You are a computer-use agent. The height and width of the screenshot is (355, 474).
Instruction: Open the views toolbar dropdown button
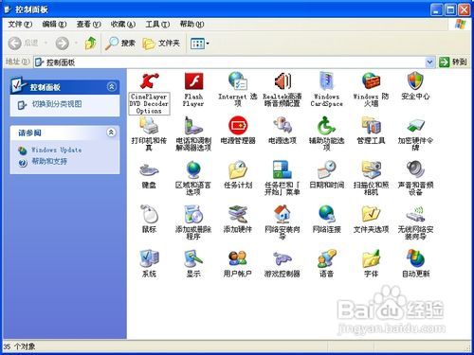pos(200,44)
